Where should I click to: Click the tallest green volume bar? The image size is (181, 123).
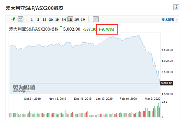pos(158,110)
